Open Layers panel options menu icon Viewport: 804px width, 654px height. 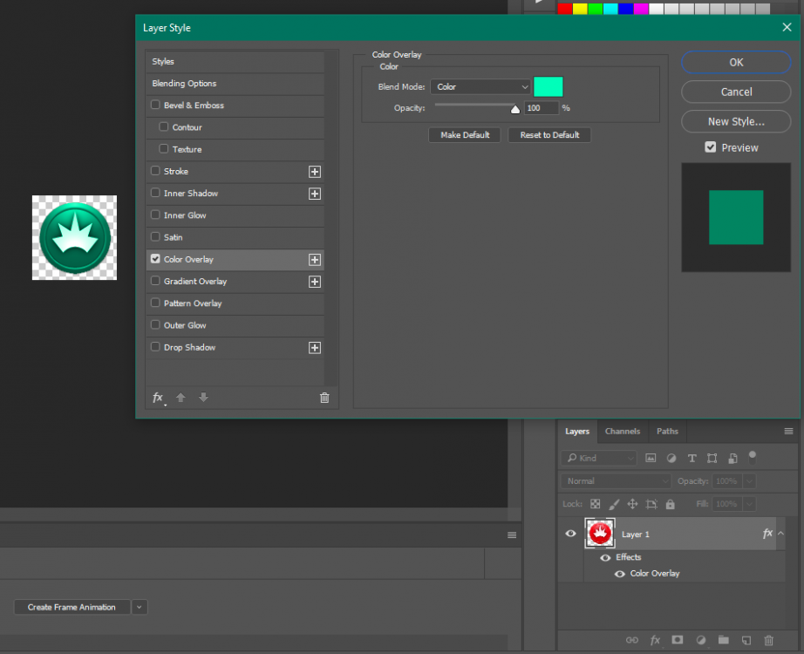tap(788, 432)
